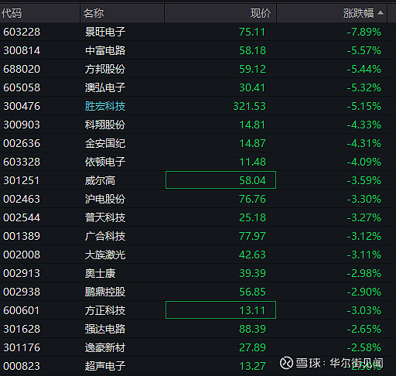This screenshot has height=376, width=396.
Task: Select the price 321.53
Action: pyautogui.click(x=249, y=106)
